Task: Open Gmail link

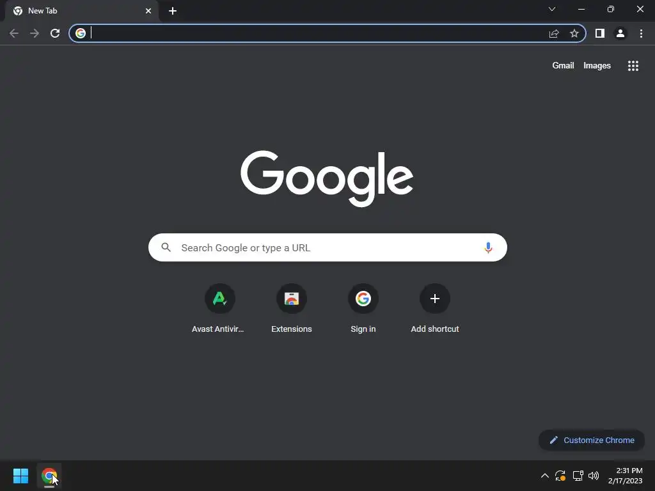Action: click(563, 66)
